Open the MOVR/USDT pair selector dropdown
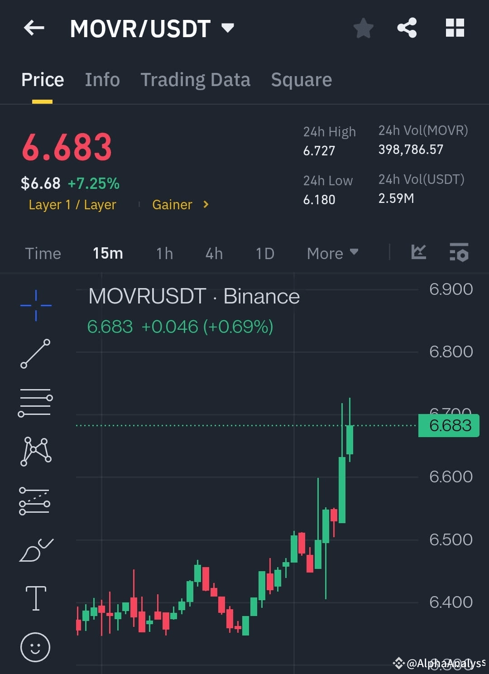The image size is (489, 674). click(228, 27)
